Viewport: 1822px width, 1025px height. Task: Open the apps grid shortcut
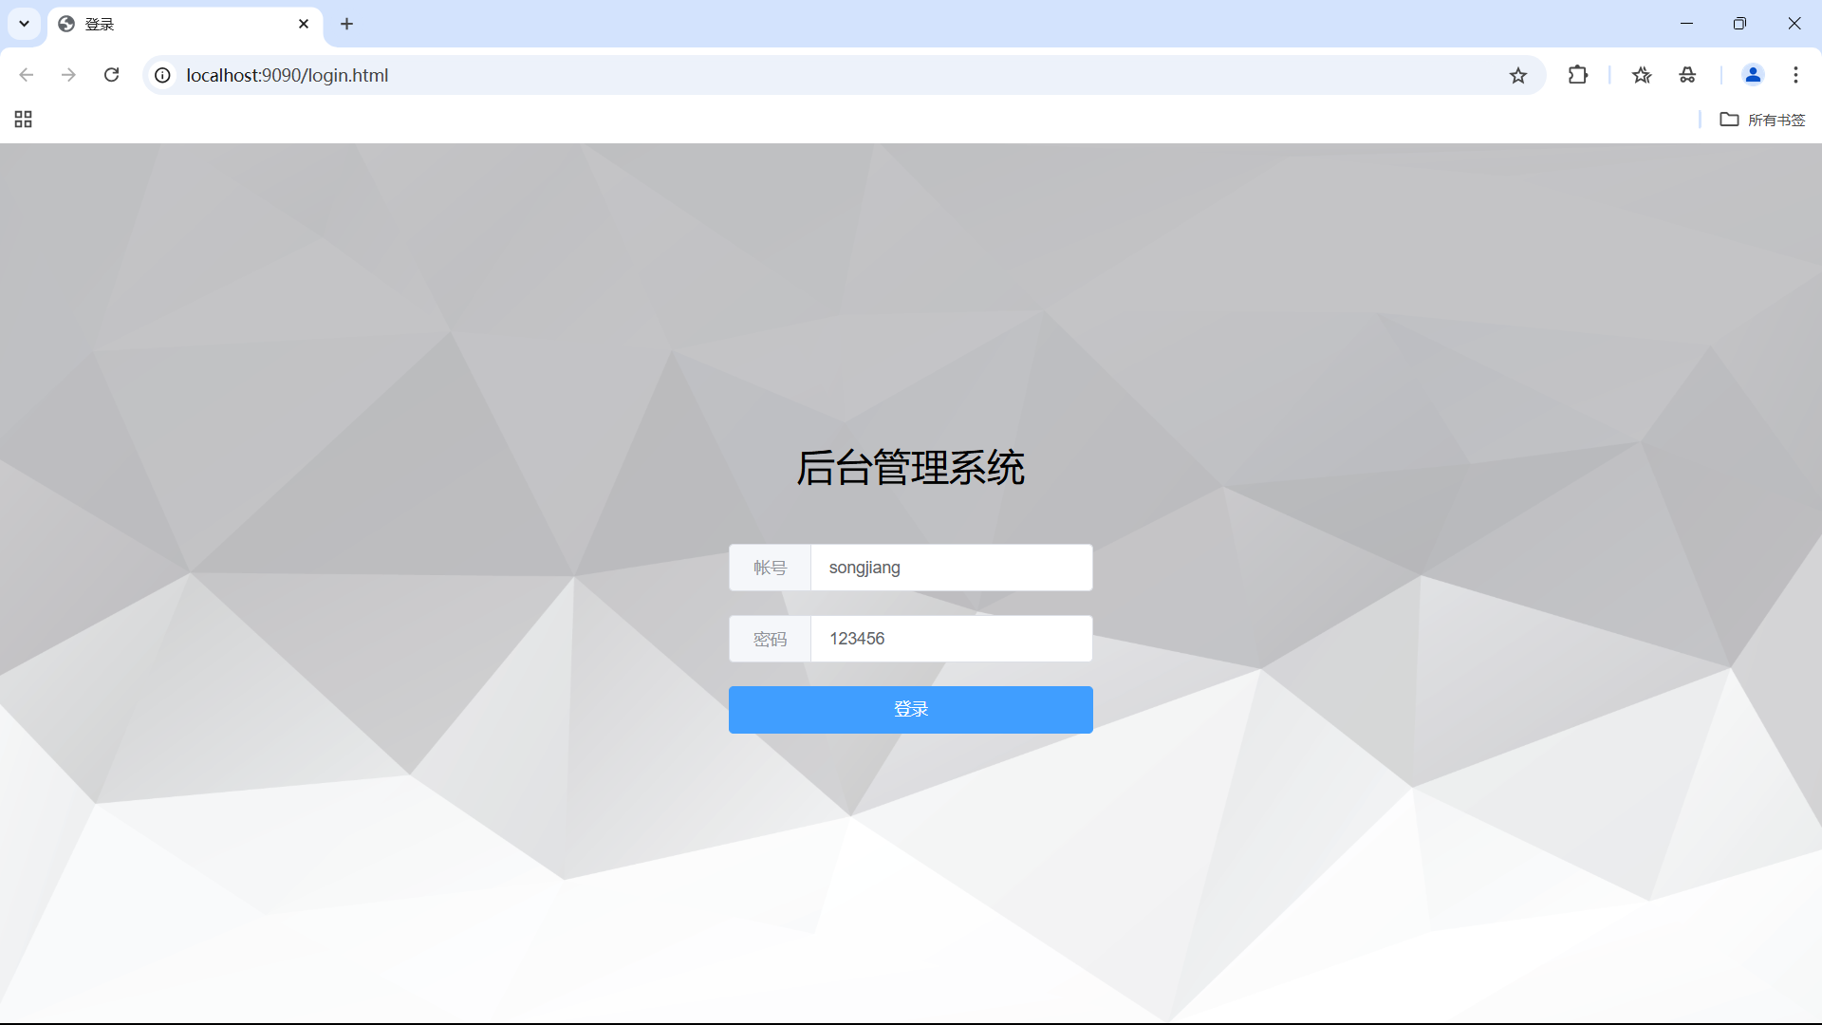(x=24, y=120)
